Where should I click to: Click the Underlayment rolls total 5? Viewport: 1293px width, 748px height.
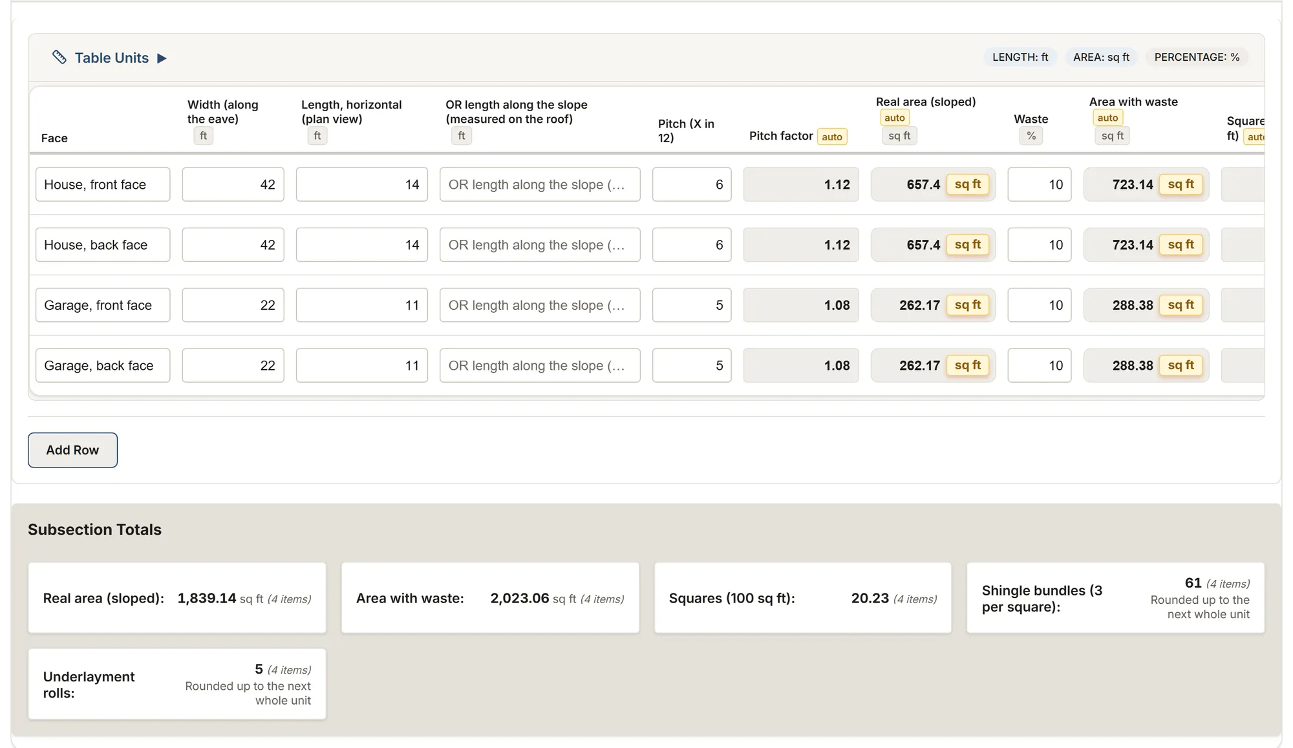(x=259, y=669)
